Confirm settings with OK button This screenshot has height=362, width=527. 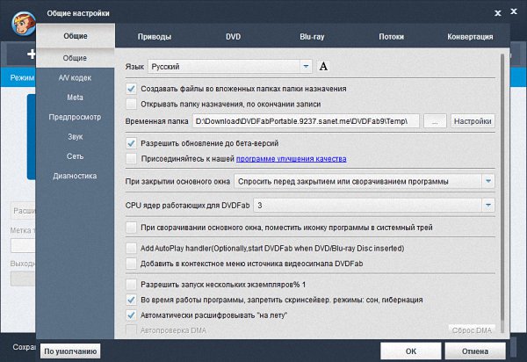411,351
